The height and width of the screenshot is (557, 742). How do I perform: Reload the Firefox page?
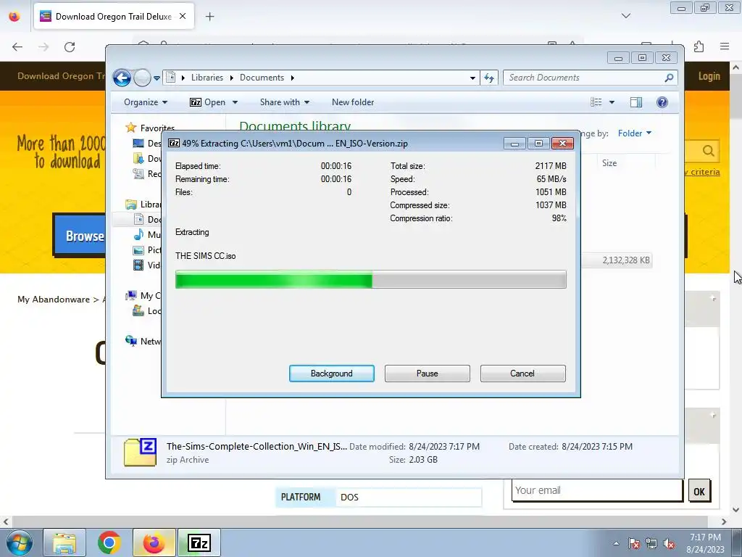point(70,47)
